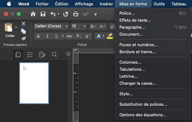Screen dimensions: 192x122
Task: Select Substitution de polices... entry
Action: [153, 104]
